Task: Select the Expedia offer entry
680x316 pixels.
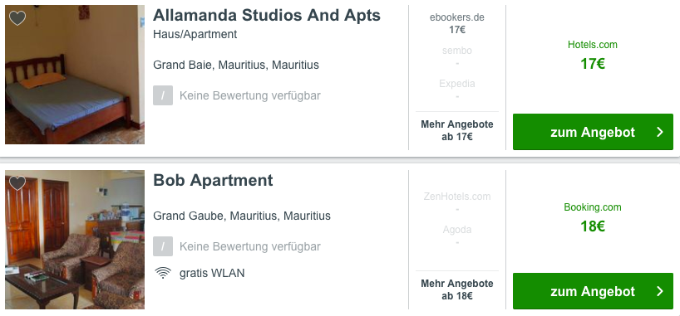Action: 457,90
